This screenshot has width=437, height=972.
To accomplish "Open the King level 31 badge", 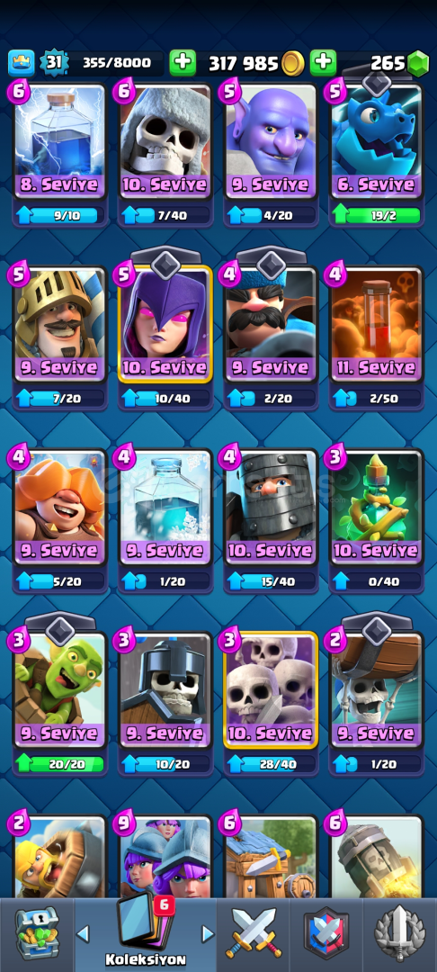I will pos(53,63).
